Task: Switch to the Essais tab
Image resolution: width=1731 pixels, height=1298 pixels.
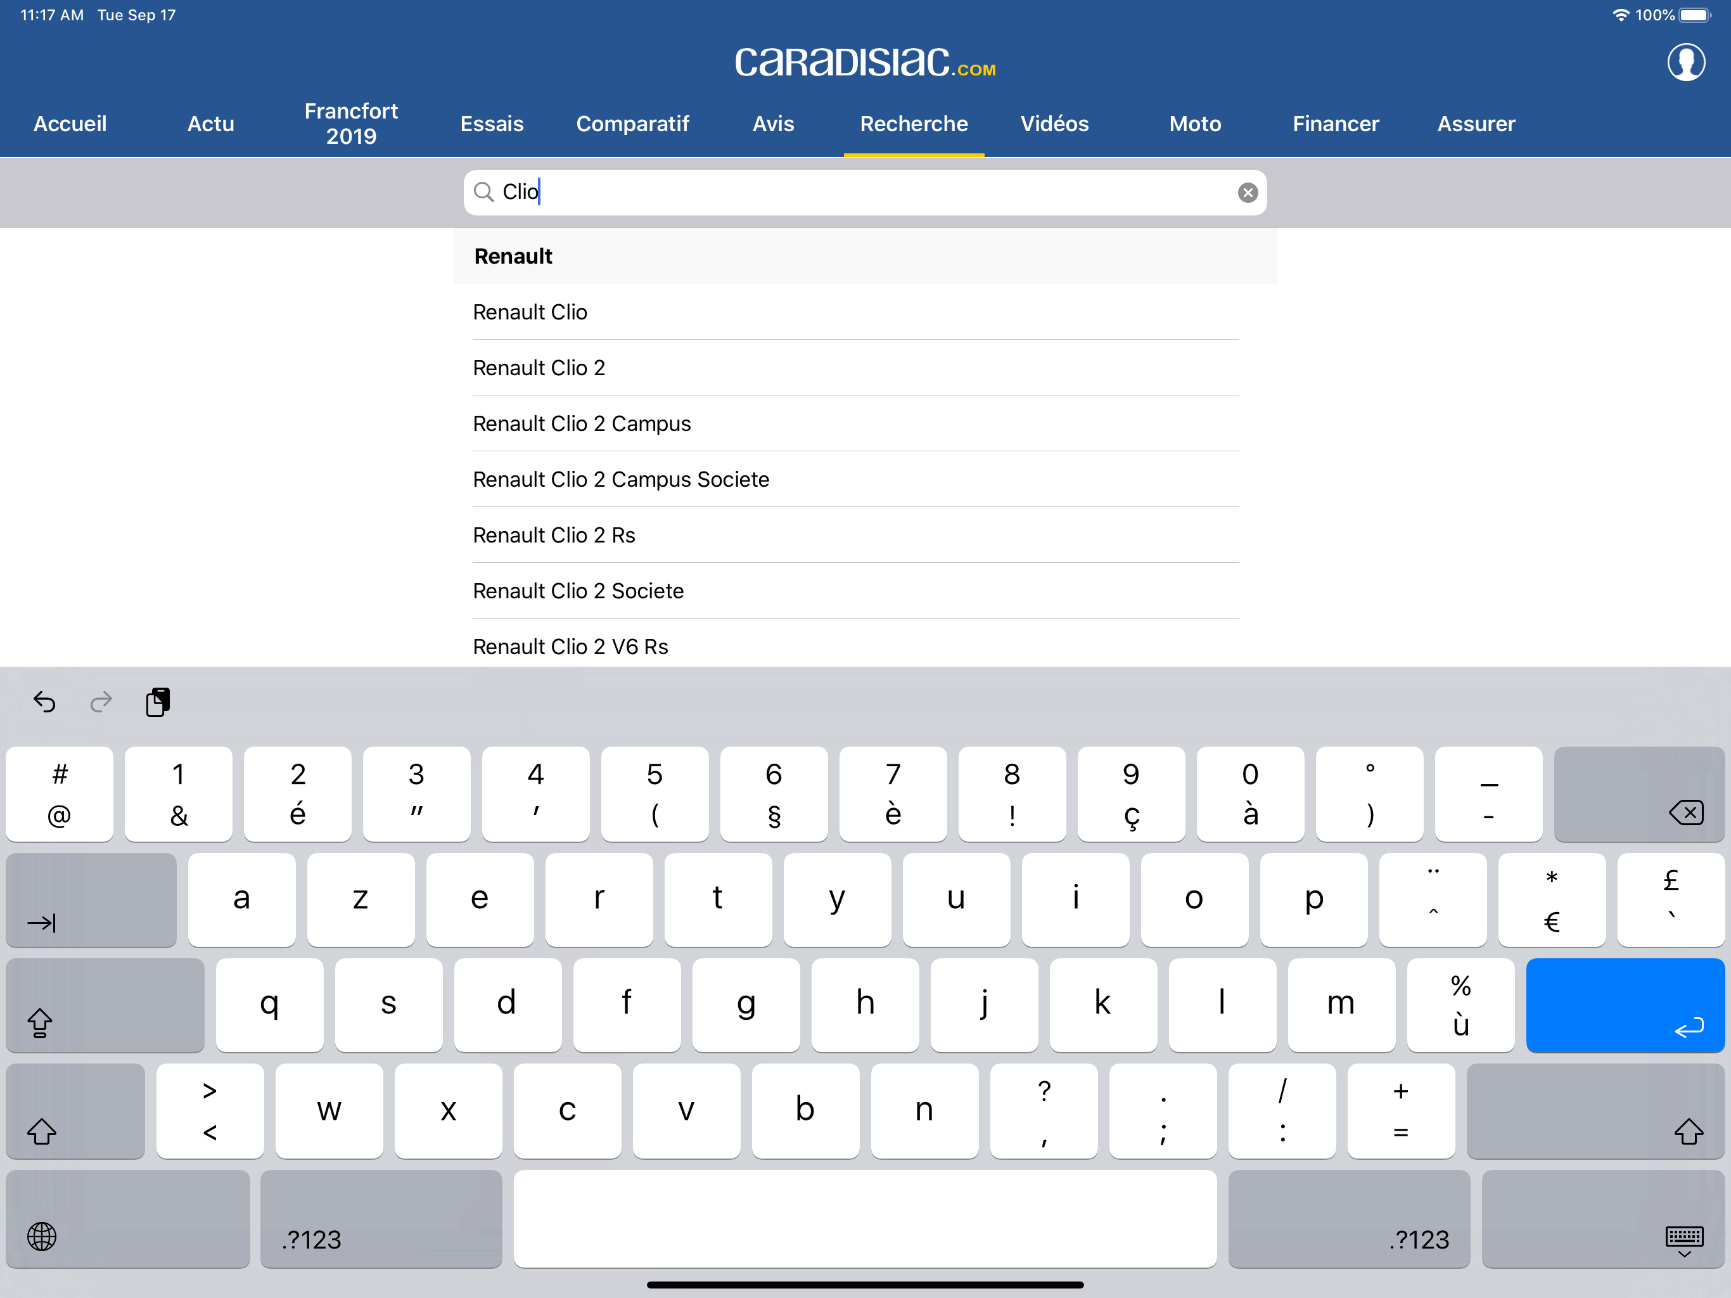Action: coord(492,124)
